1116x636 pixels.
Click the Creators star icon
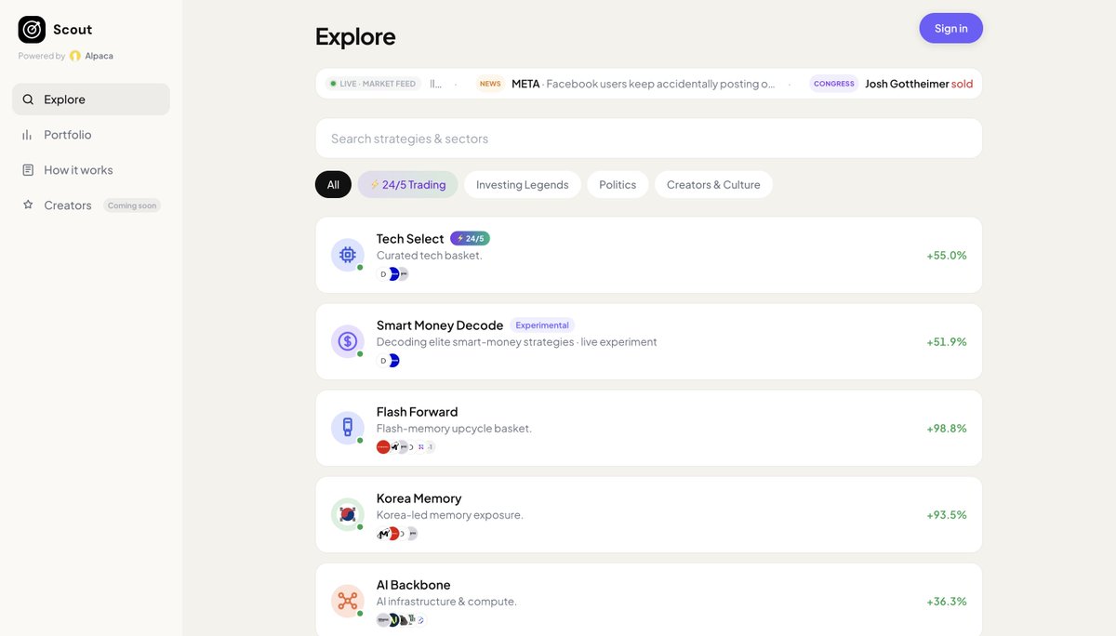[28, 205]
